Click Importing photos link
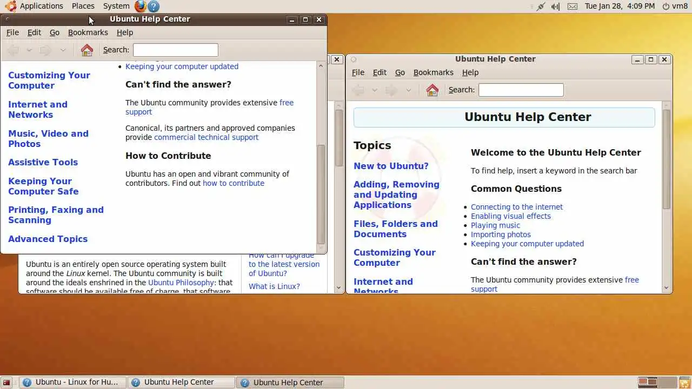Screen dimensions: 692x389 pos(501,234)
